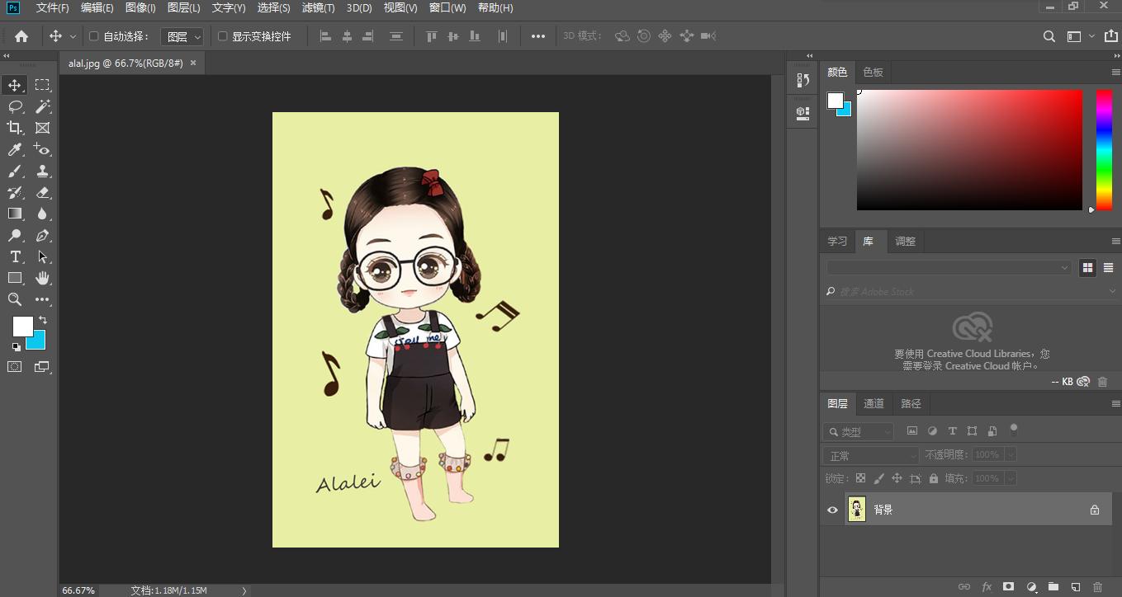Switch to the 通道 tab
Image resolution: width=1122 pixels, height=597 pixels.
[873, 403]
